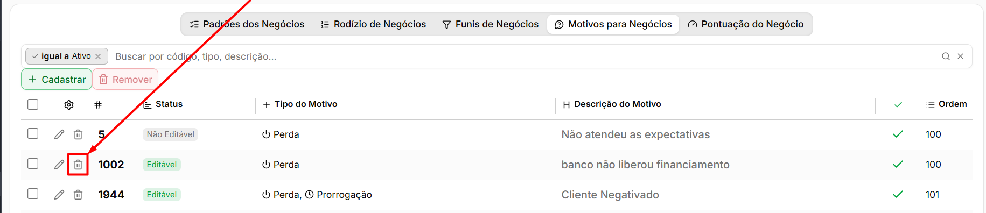This screenshot has height=213, width=986.
Task: Remove the 'igual a Ativo' filter chip
Action: 98,56
